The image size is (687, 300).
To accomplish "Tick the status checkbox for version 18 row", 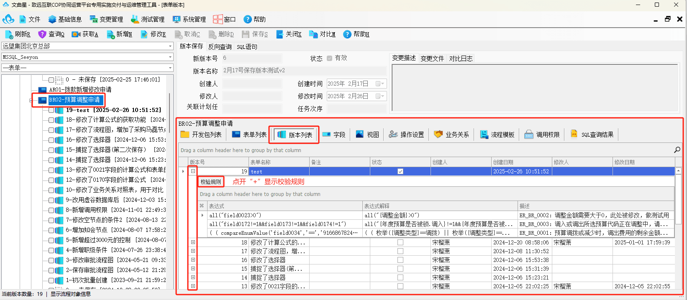I will click(x=400, y=242).
